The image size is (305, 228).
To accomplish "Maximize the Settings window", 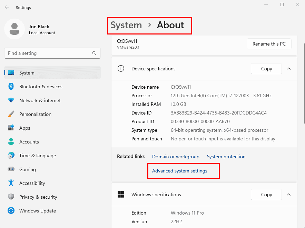I will click(x=282, y=4).
